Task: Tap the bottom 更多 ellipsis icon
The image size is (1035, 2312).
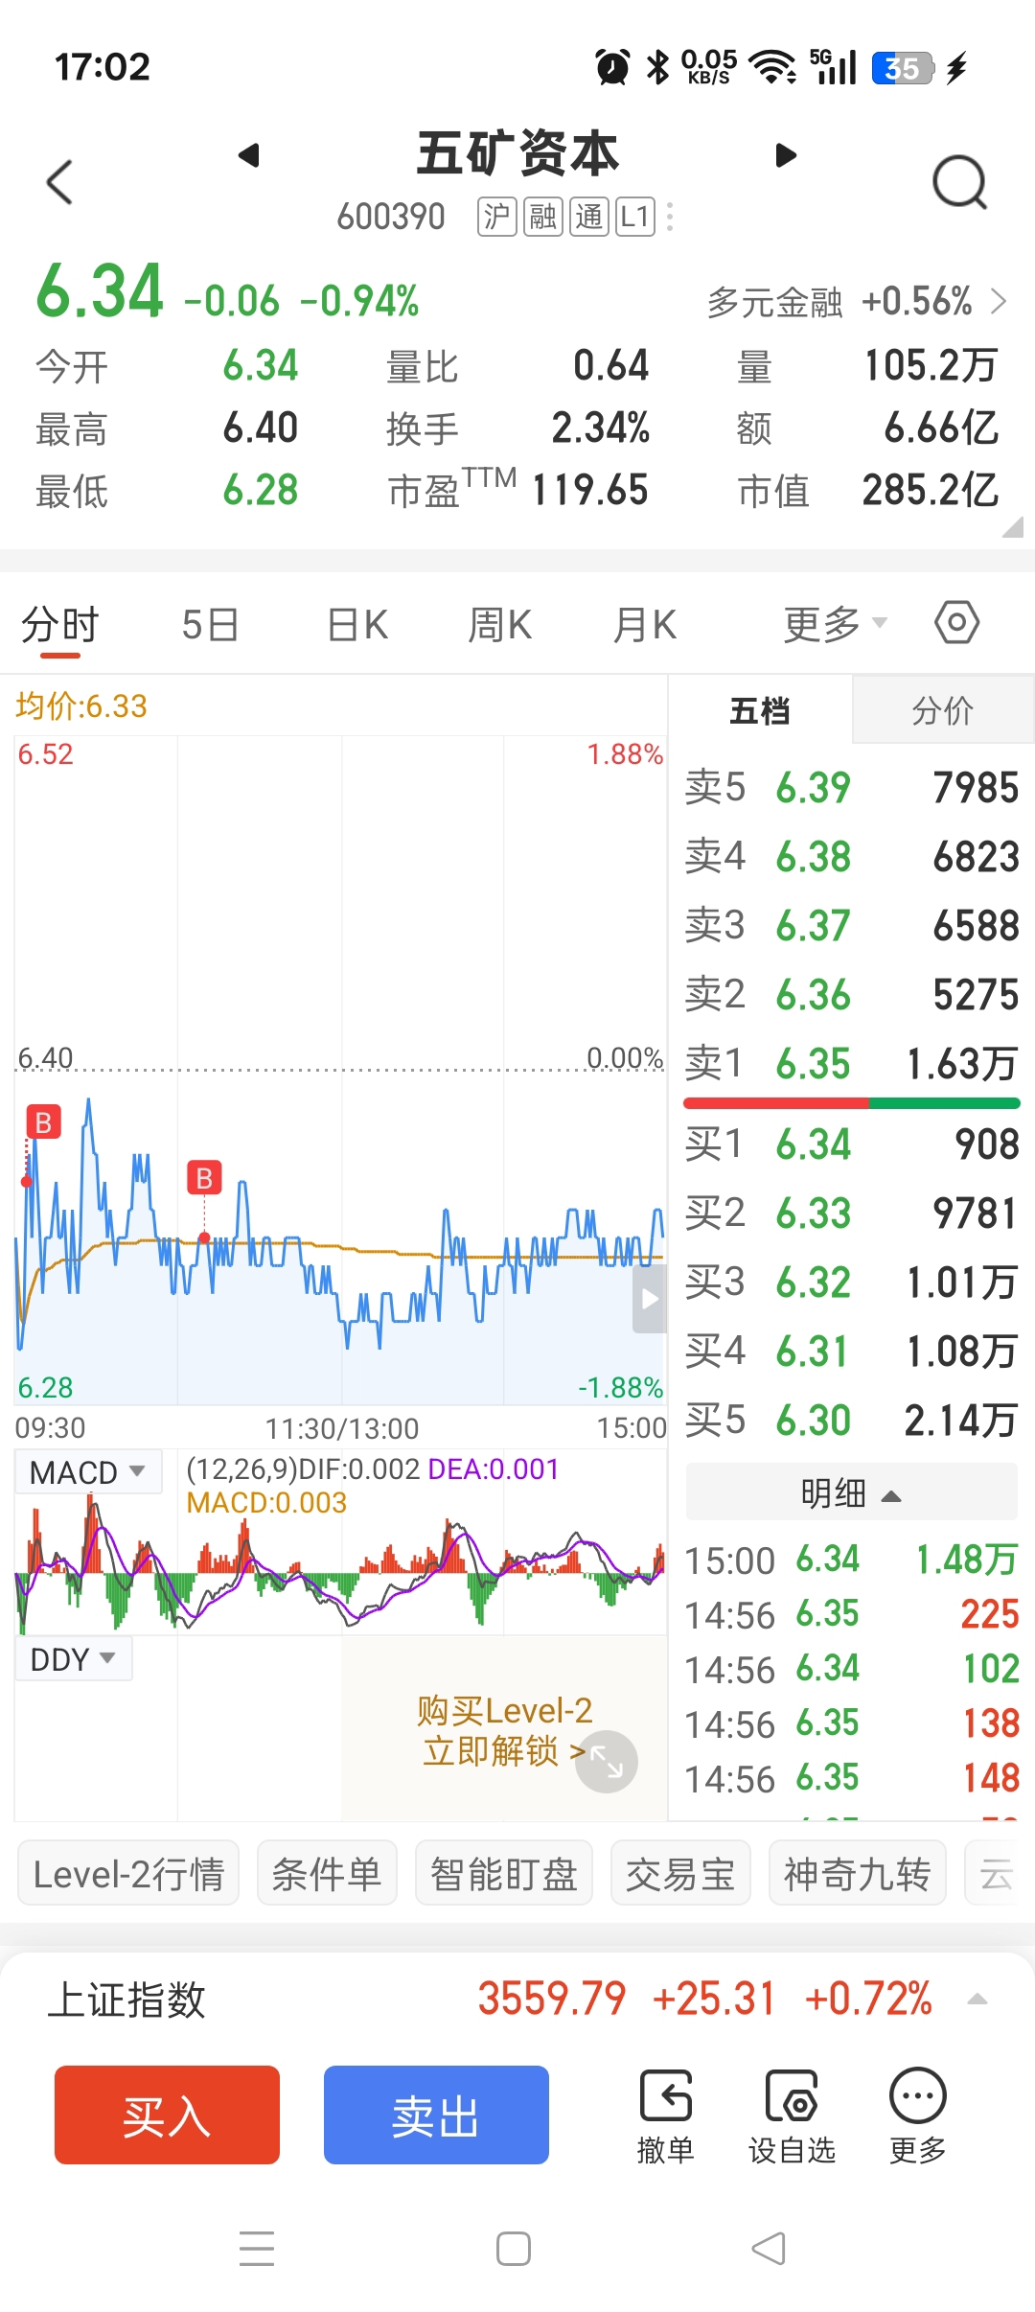Action: click(x=917, y=2116)
